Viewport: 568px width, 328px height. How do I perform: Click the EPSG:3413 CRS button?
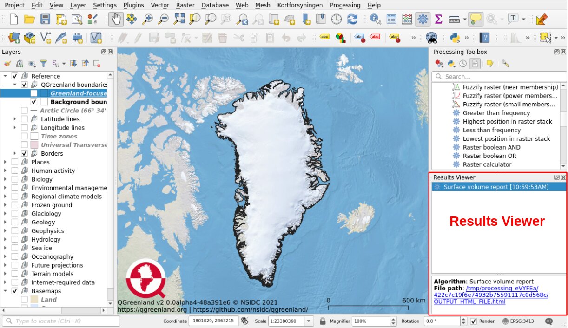518,321
